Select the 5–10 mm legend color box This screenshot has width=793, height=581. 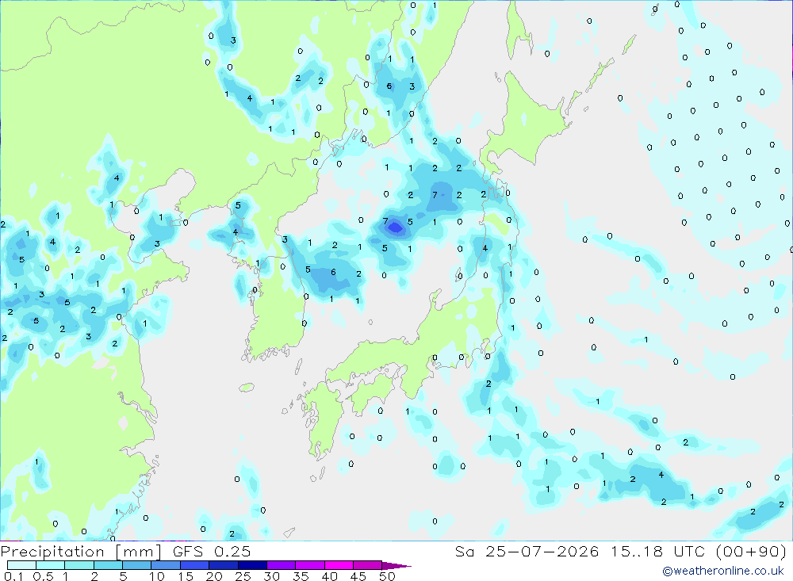coord(136,565)
